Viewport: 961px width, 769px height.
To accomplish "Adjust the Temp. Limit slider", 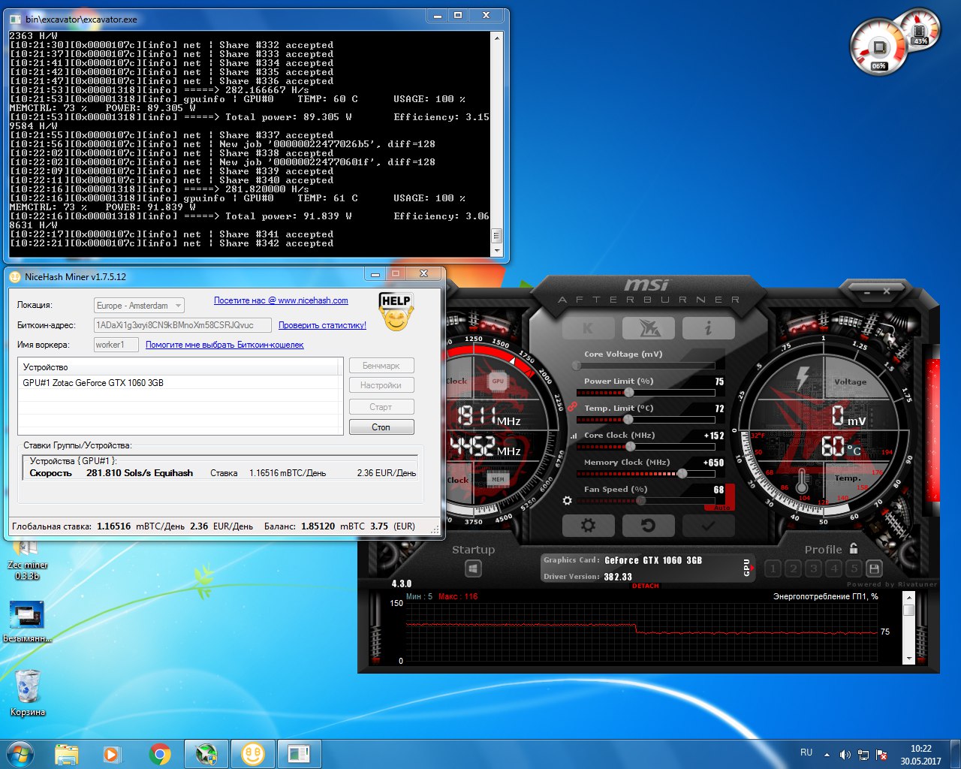I will (646, 420).
